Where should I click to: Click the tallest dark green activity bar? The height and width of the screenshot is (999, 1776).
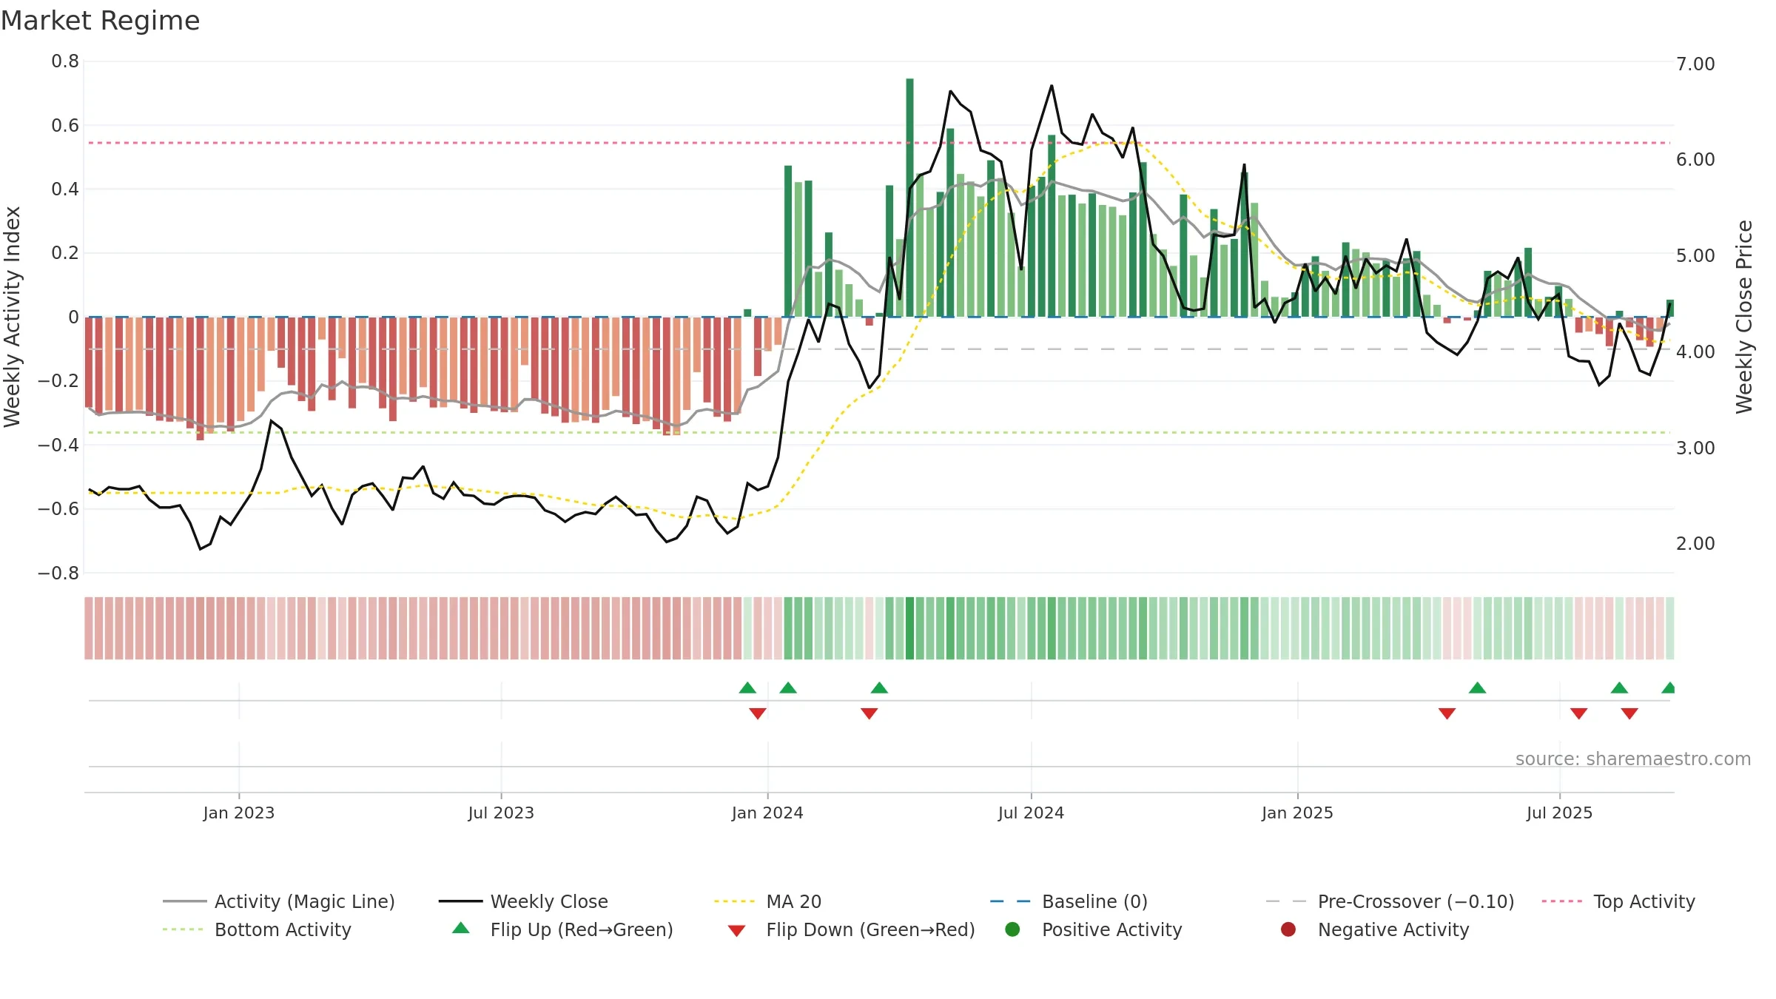(909, 198)
